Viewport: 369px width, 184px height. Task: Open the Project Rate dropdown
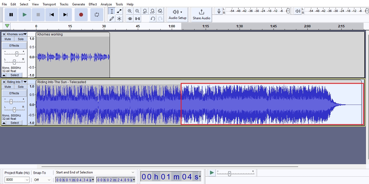(x=27, y=180)
